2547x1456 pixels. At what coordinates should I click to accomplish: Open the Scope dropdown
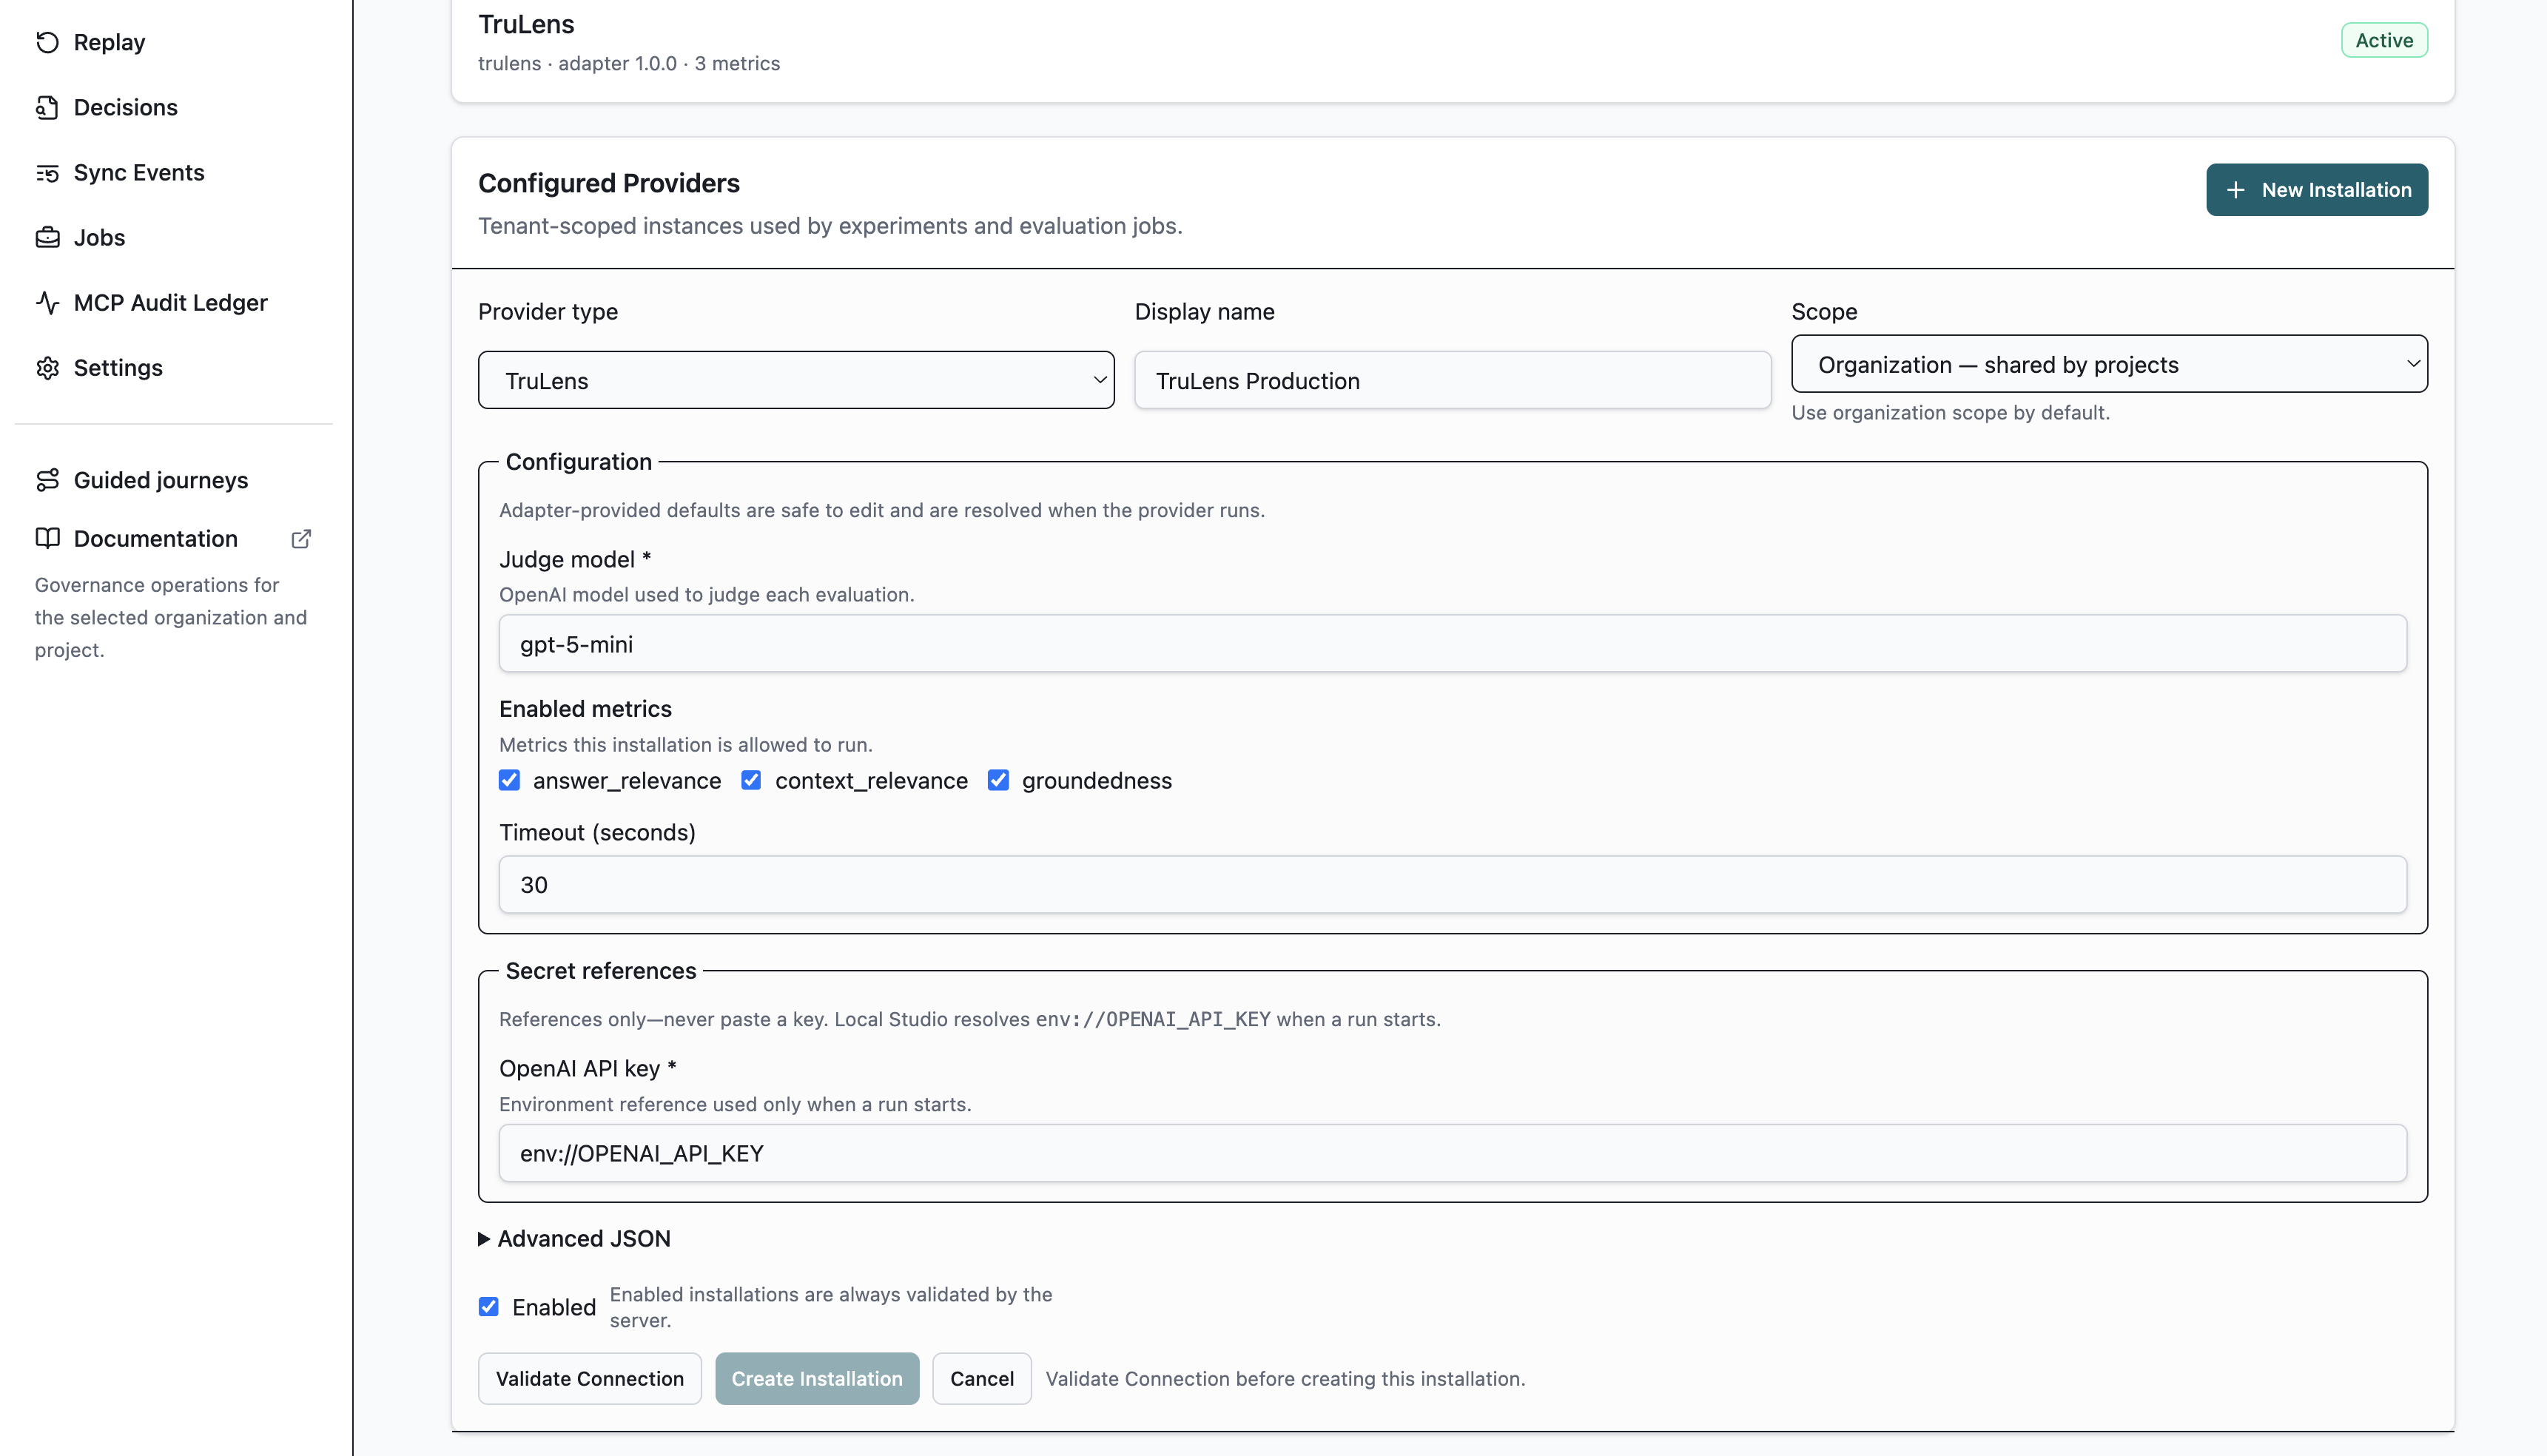pyautogui.click(x=2109, y=364)
